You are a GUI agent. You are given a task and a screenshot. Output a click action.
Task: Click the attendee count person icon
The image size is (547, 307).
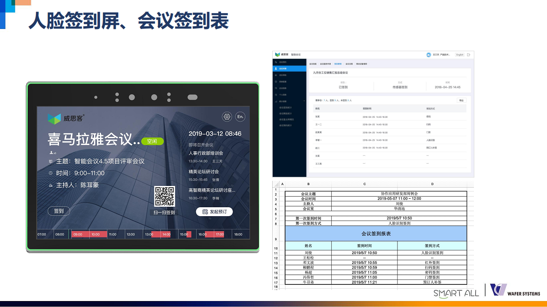point(51,152)
